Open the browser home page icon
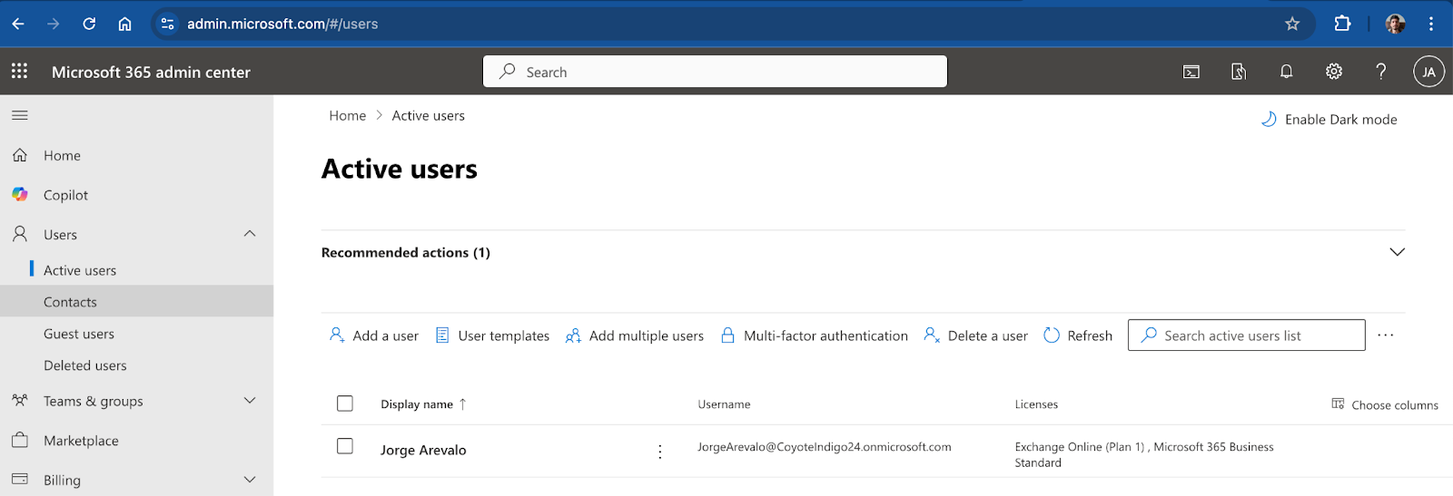Screen dimensions: 1453x496 point(125,24)
